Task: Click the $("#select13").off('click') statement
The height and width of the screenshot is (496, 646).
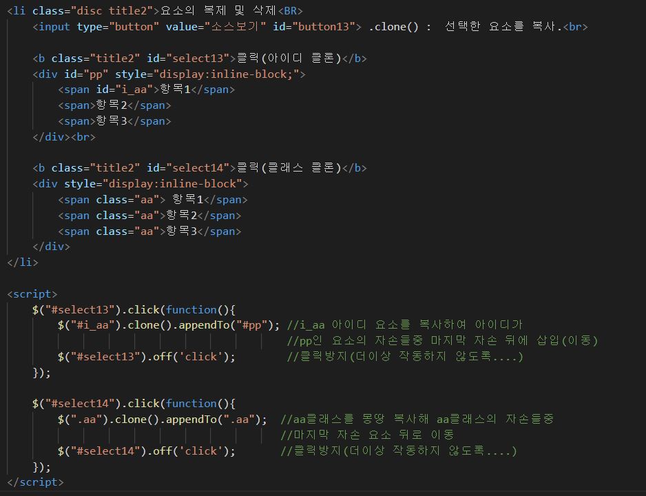Action: [x=146, y=357]
